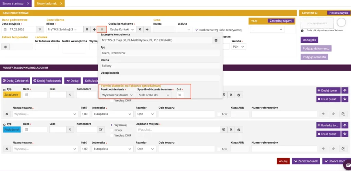Viewport: 351px width, 171px height.
Task: Open the PLN Waluta dropdown
Action: point(239,47)
